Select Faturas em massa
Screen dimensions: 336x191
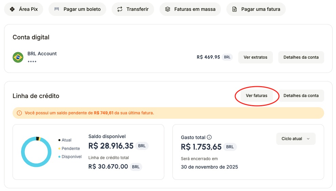click(x=190, y=9)
